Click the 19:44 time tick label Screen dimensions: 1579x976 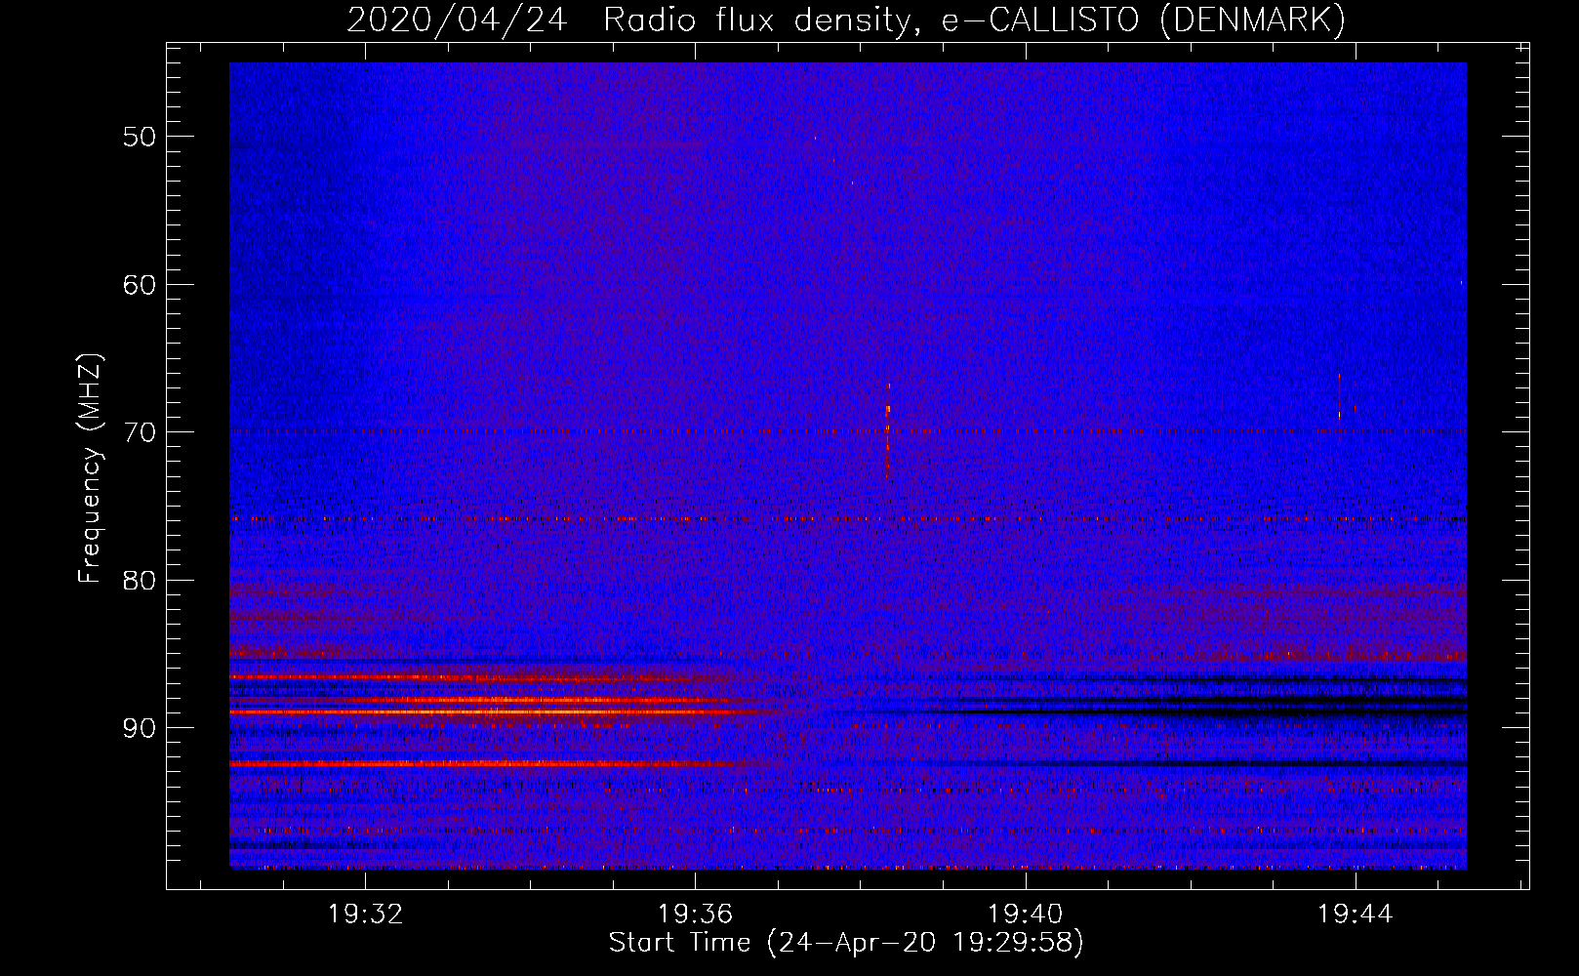pyautogui.click(x=1355, y=915)
